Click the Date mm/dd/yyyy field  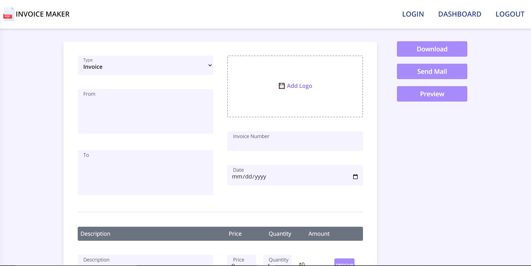pos(295,175)
